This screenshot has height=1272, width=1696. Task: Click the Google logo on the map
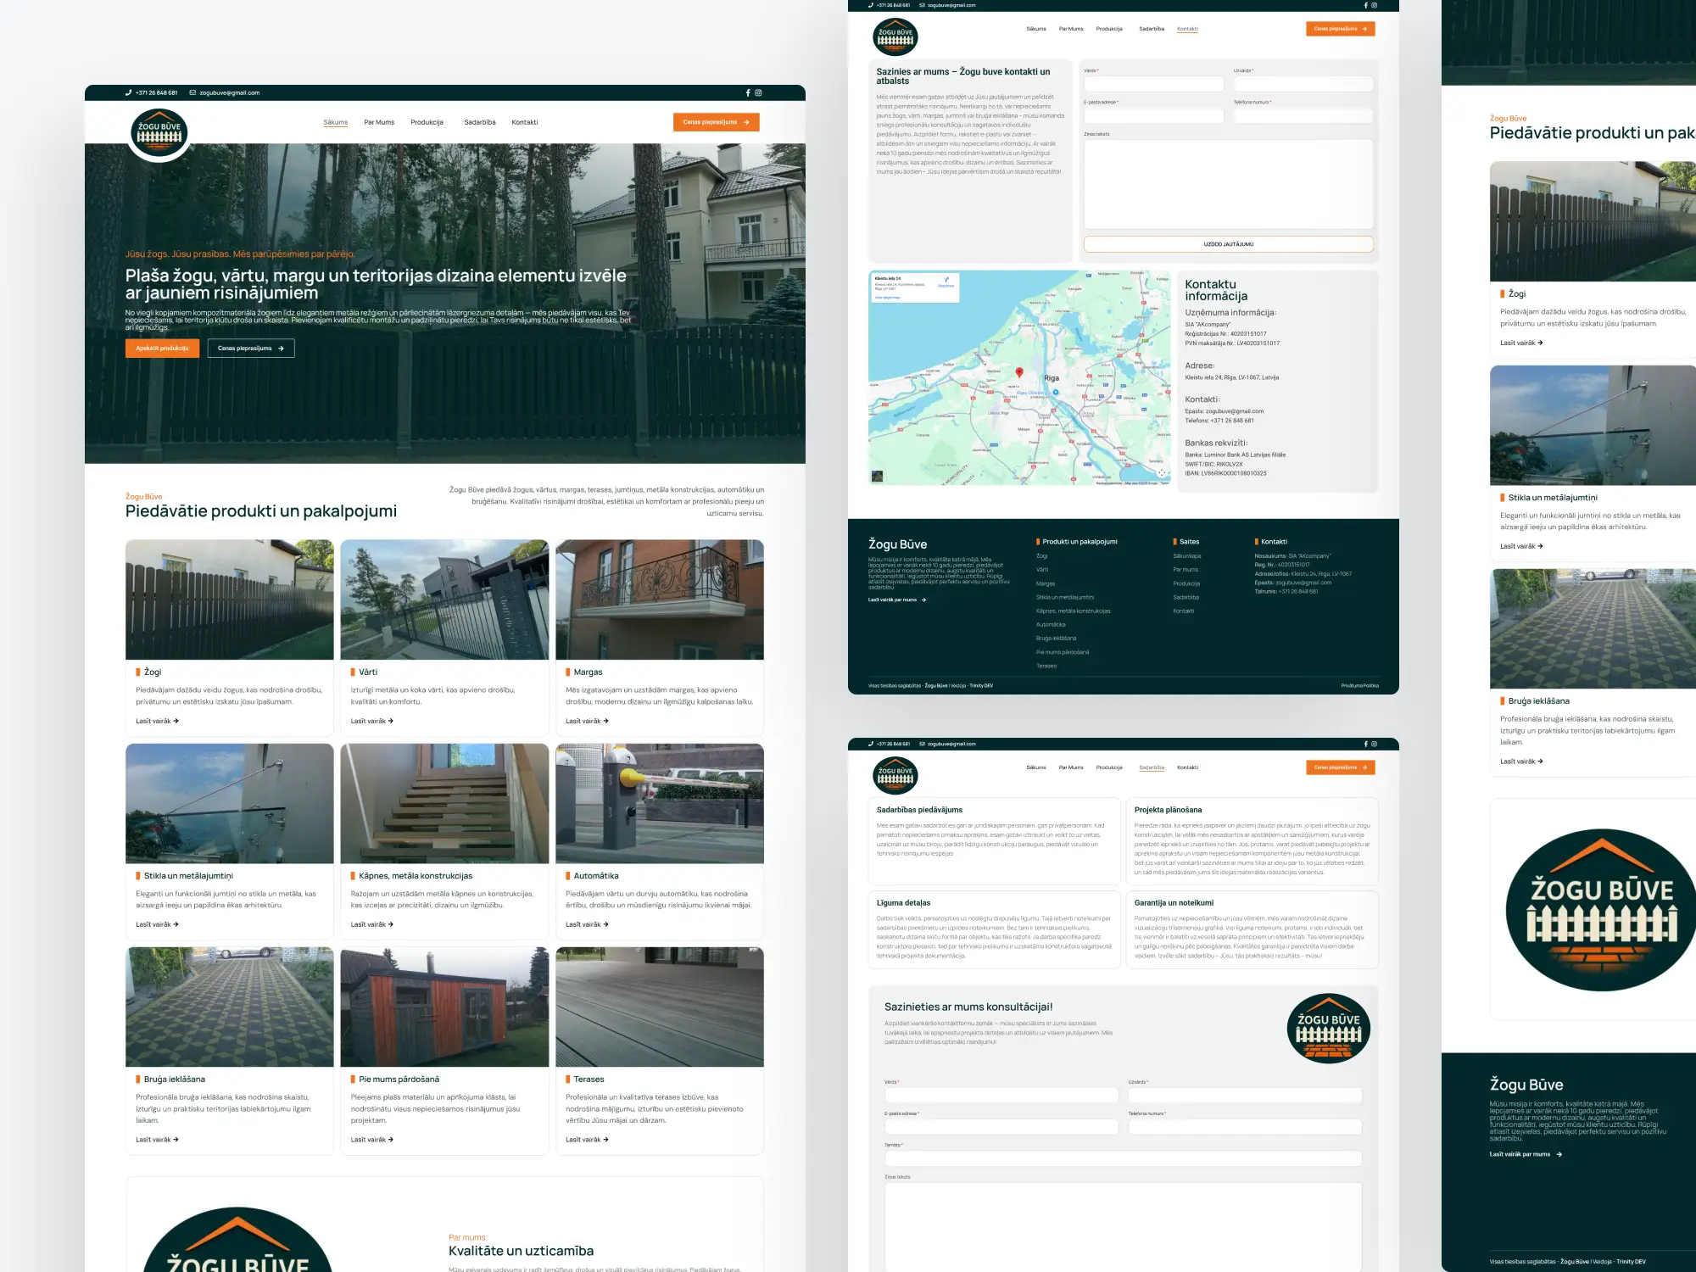pyautogui.click(x=1019, y=477)
